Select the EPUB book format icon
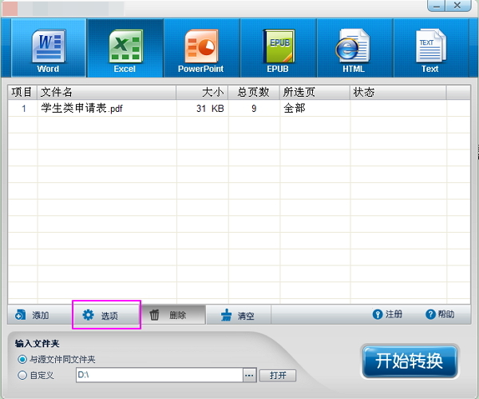This screenshot has height=399, width=479. [278, 48]
